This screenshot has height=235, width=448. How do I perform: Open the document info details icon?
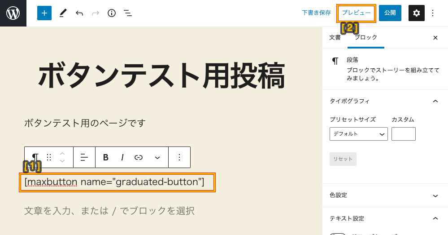pos(111,13)
